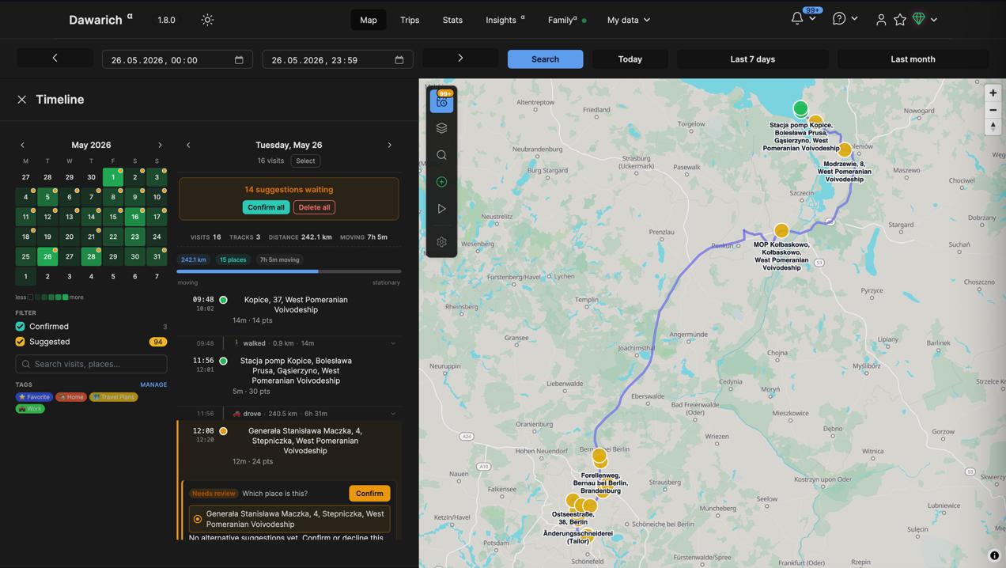The width and height of the screenshot is (1006, 568).
Task: Go to next day after Tuesday, May 26
Action: coord(389,146)
